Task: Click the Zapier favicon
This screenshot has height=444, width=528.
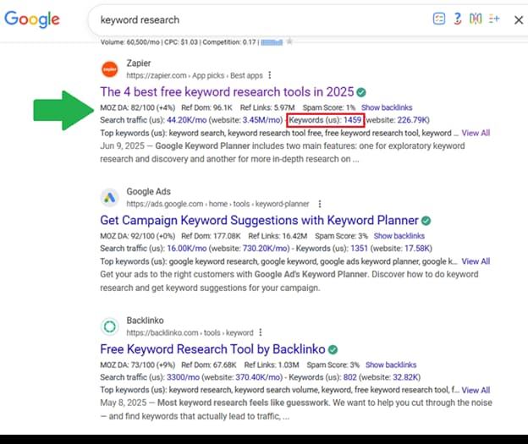Action: tap(110, 69)
